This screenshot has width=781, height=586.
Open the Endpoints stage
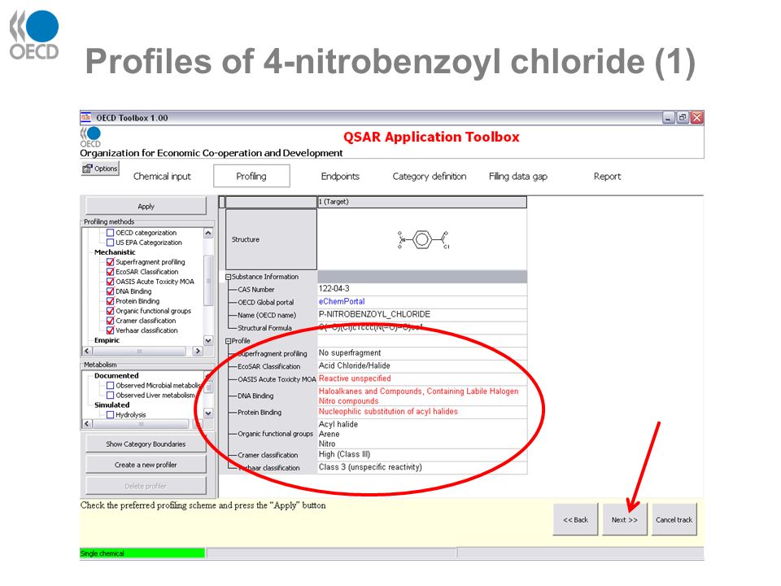340,177
